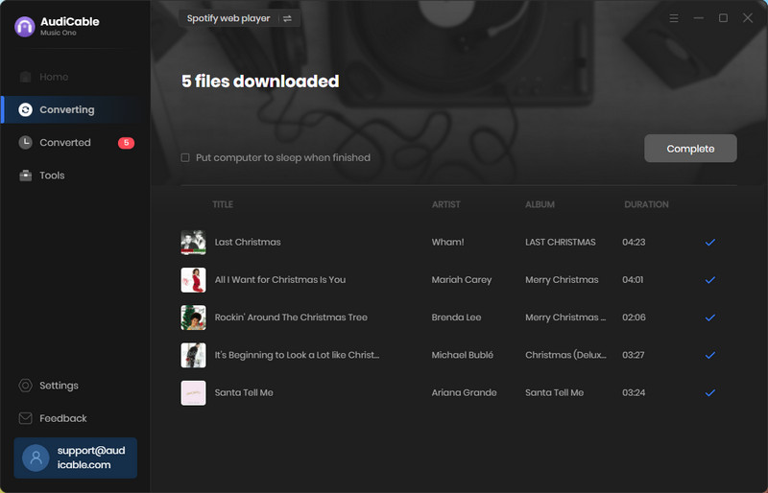Open the Converted list
The image size is (768, 493).
tap(75, 143)
